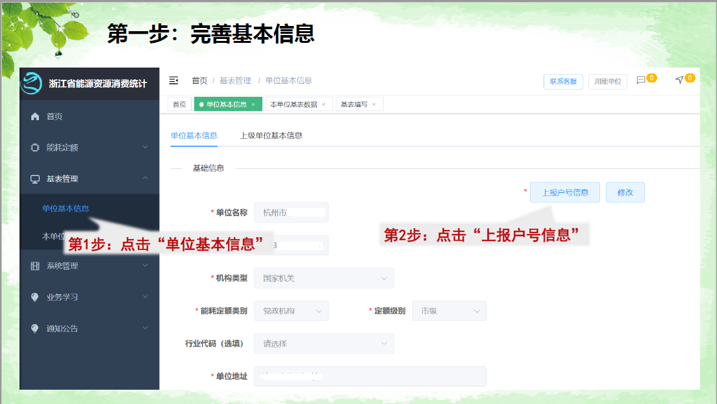Click the chip icon for 能耗定额
Viewport: 717px width, 404px height.
point(35,147)
